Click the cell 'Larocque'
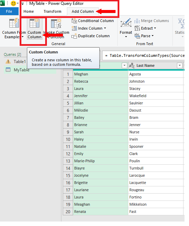Image resolution: width=189 pixels, height=226 pixels. (x=156, y=176)
